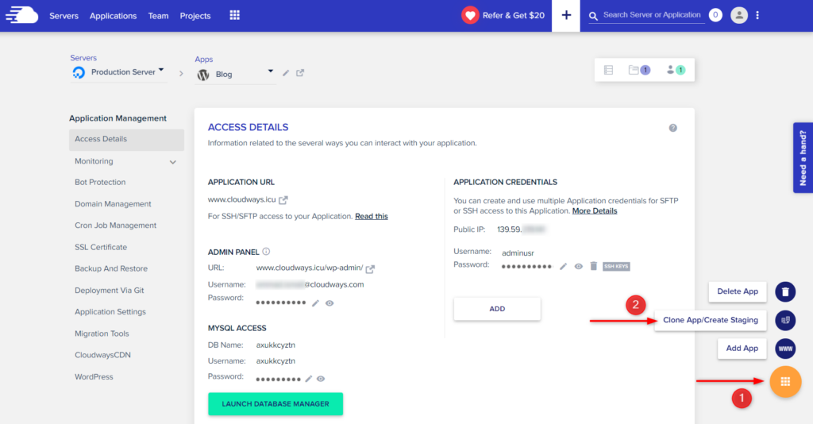The width and height of the screenshot is (813, 424).
Task: Click the Search Server or Application field
Action: click(651, 15)
